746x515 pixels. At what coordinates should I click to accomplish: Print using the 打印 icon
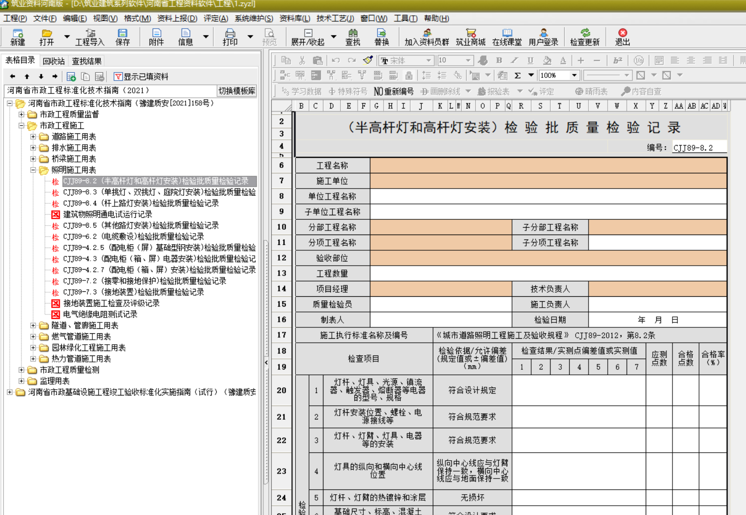click(230, 38)
